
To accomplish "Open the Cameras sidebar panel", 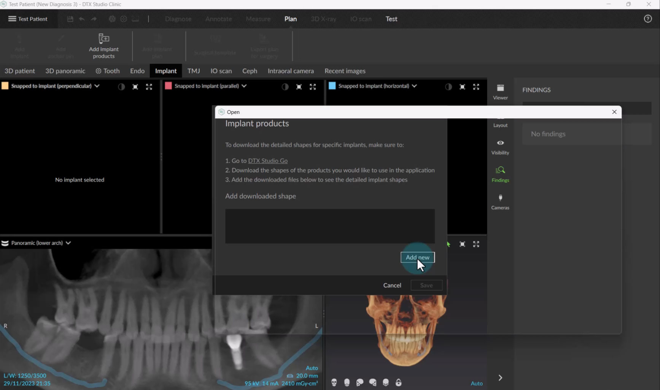I will pos(500,202).
